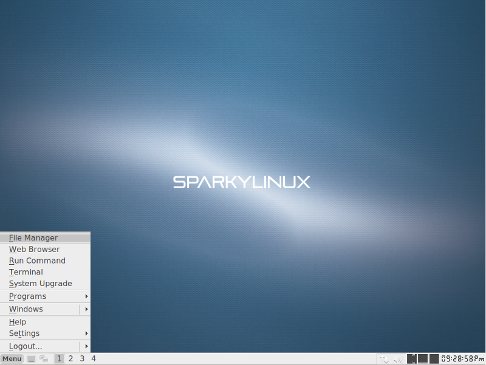Click the show desktop icon in taskbar
This screenshot has width=486, height=365.
coord(32,359)
